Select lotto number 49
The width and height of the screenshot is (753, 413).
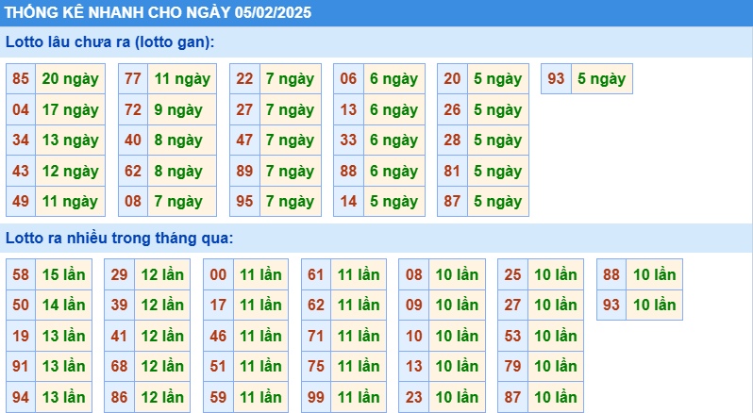(x=21, y=201)
